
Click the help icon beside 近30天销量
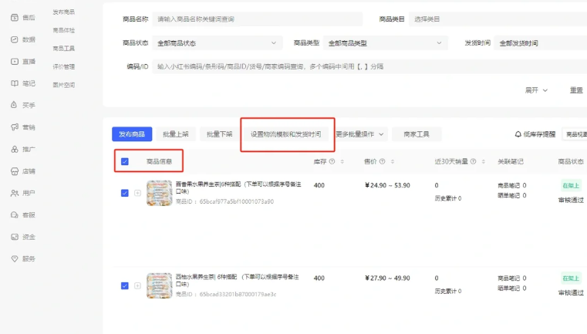pyautogui.click(x=473, y=161)
